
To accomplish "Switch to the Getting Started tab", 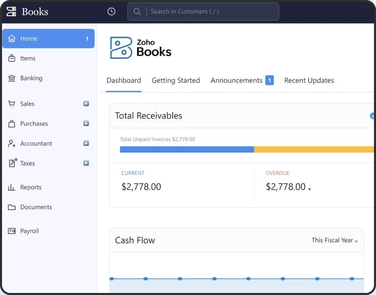I will tap(176, 80).
